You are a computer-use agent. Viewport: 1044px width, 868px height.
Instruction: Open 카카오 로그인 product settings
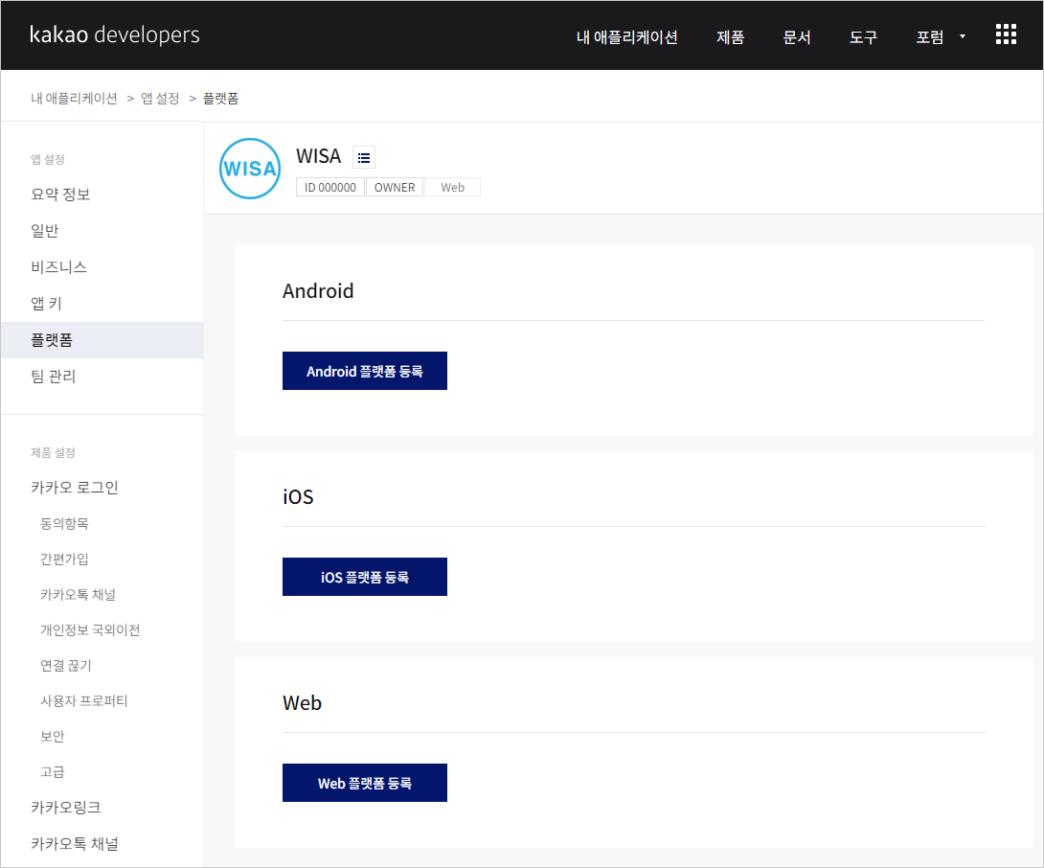(75, 488)
